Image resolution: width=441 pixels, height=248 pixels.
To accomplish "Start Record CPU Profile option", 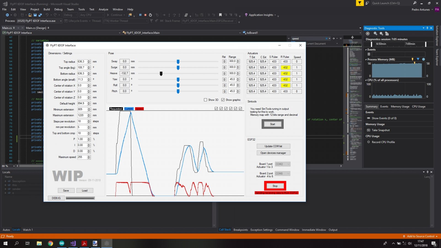I will pos(369,142).
